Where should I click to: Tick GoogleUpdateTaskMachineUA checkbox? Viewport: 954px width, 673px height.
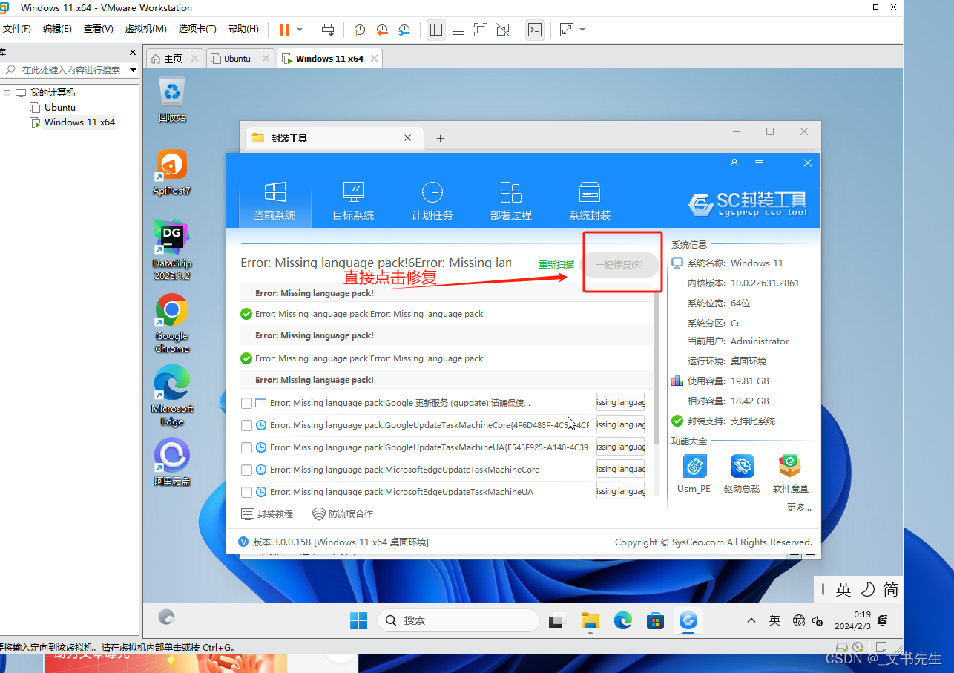click(x=247, y=447)
